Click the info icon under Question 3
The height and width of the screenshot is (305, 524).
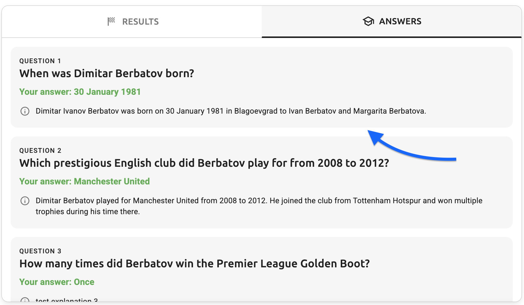pyautogui.click(x=25, y=300)
